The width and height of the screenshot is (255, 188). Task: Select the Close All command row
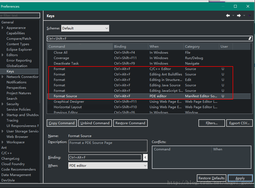pos(149,53)
